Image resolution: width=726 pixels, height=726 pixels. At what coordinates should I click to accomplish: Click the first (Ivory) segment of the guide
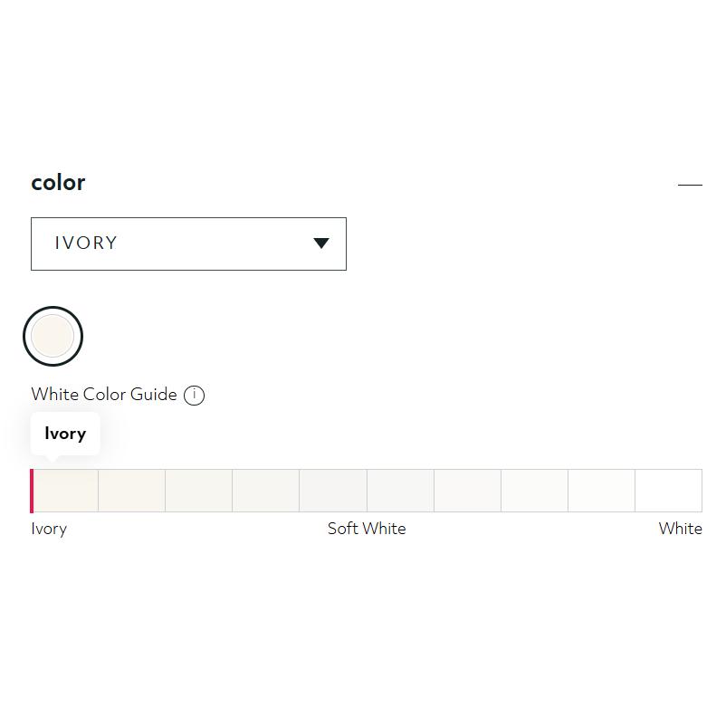click(x=65, y=491)
